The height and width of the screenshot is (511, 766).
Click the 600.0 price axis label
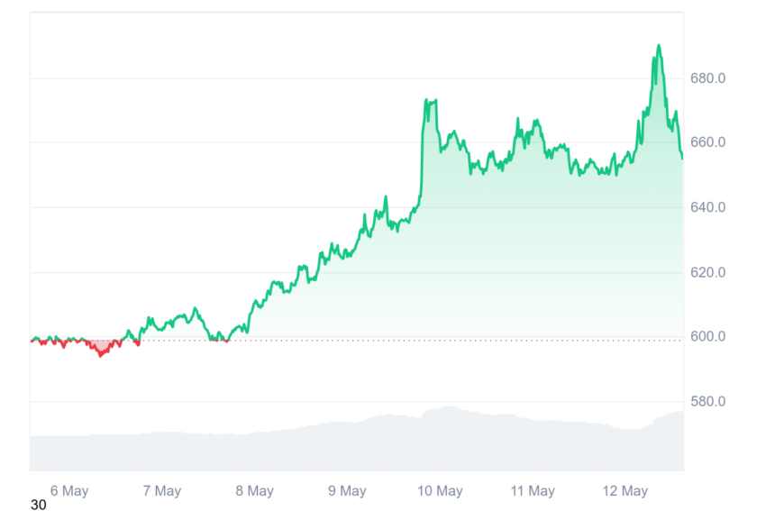tap(707, 336)
